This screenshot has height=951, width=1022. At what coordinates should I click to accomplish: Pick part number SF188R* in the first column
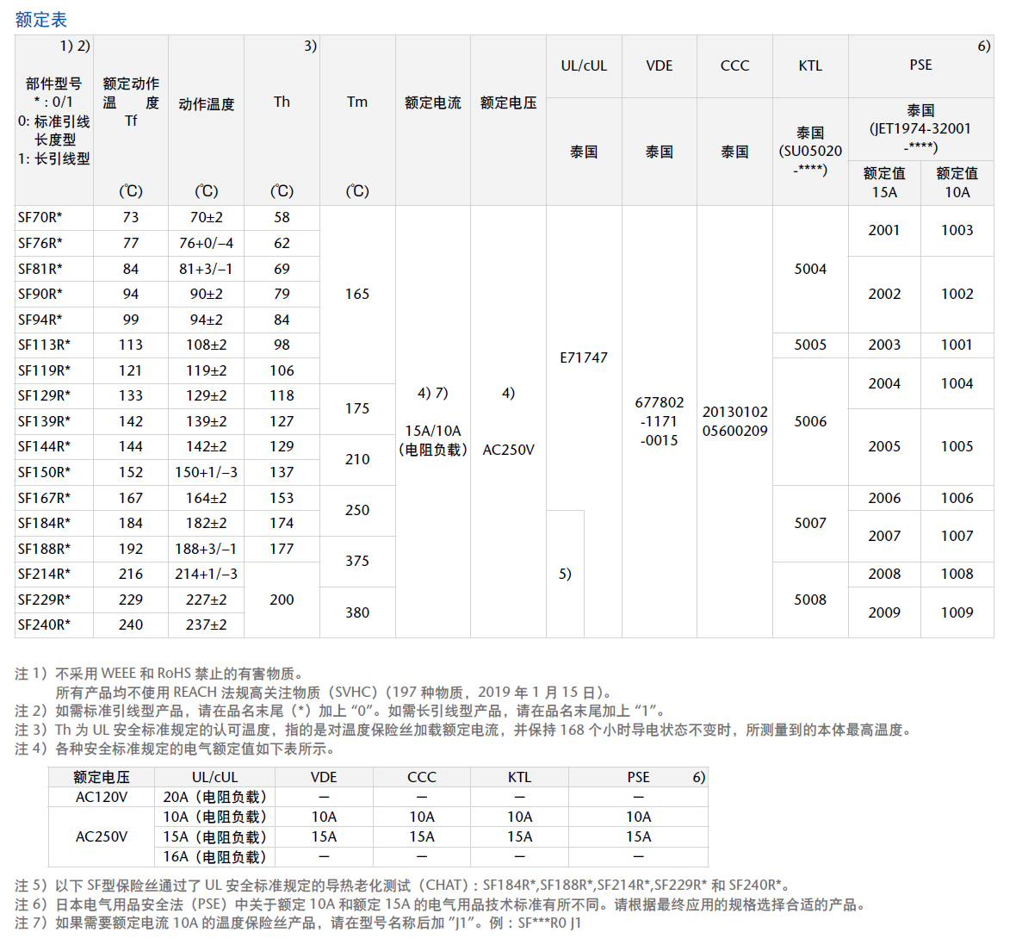click(44, 549)
